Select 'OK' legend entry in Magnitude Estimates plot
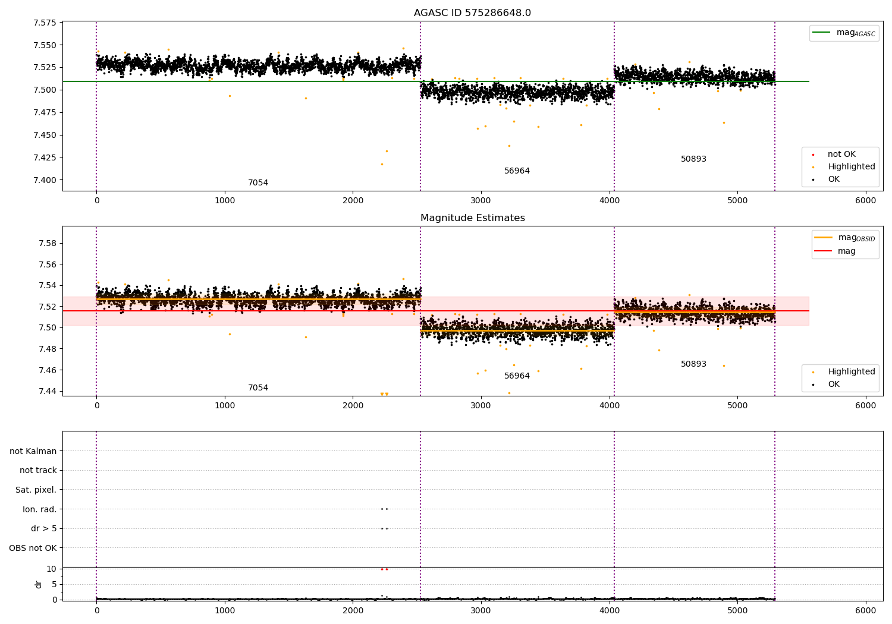This screenshot has height=624, width=892. [834, 385]
